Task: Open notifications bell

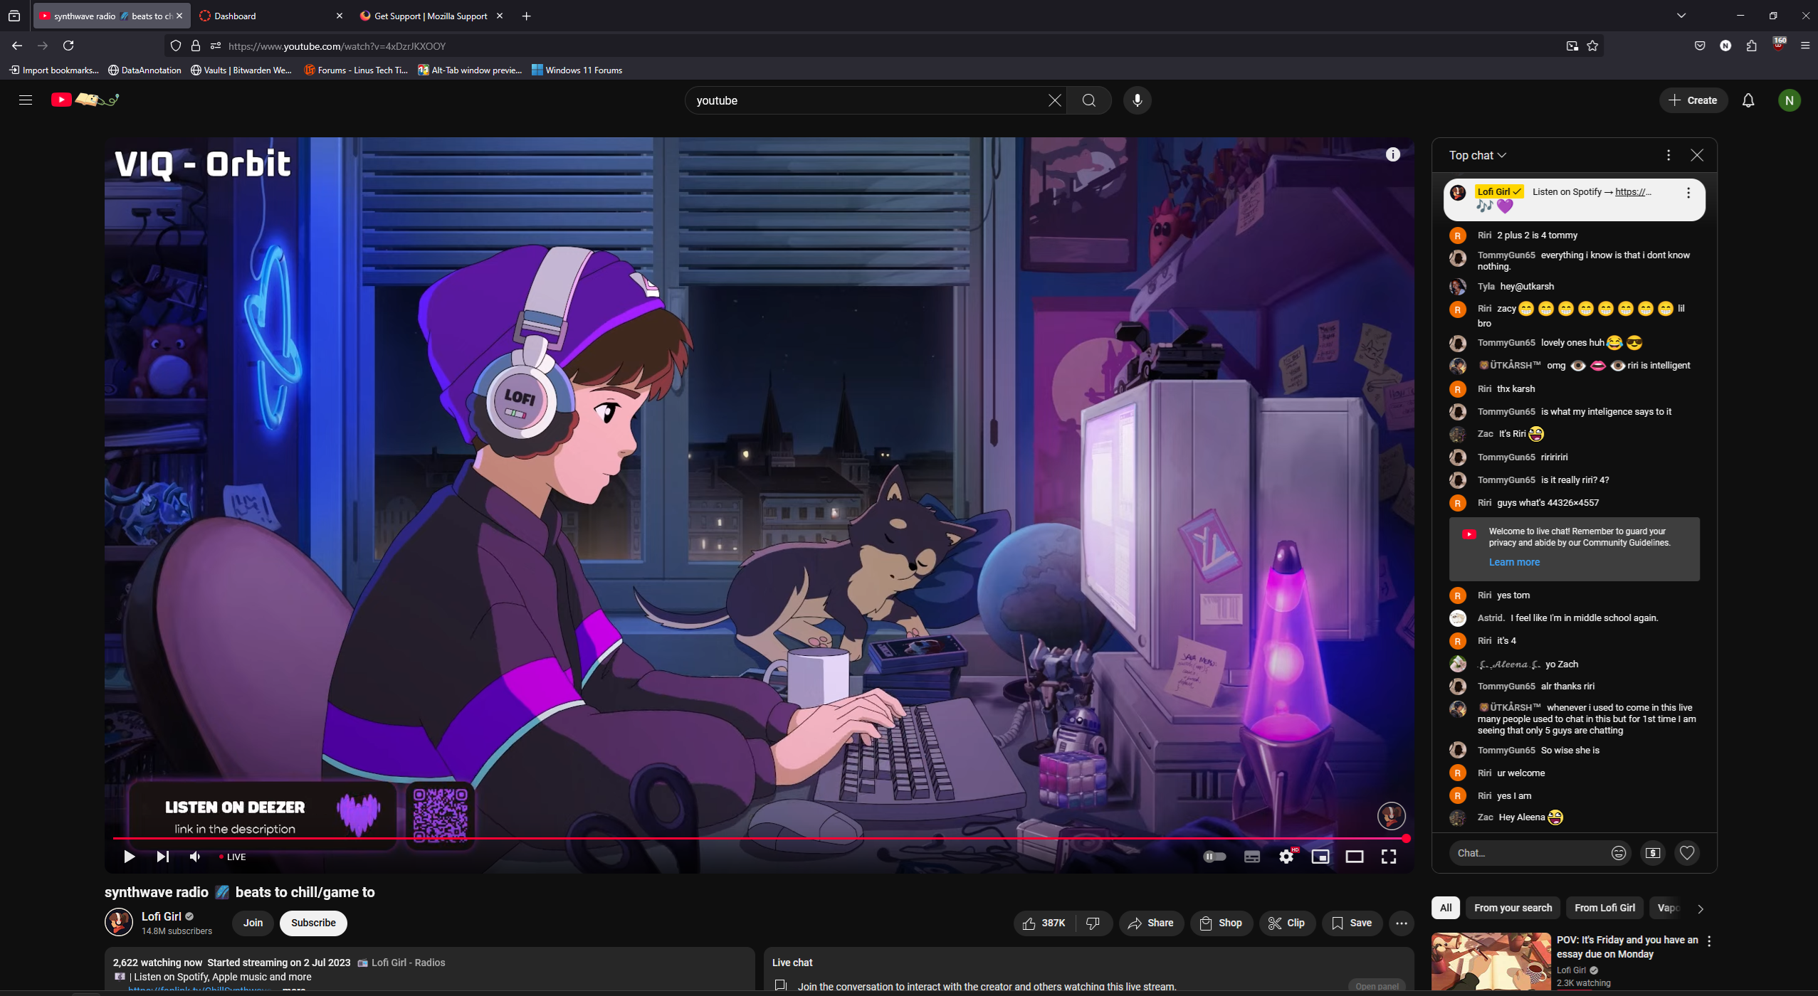Action: [1748, 100]
